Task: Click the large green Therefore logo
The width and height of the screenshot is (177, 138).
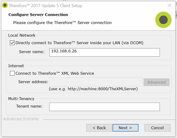Action: pyautogui.click(x=163, y=20)
